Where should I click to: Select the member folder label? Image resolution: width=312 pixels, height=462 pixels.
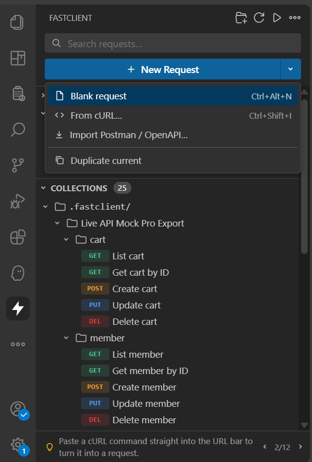(107, 338)
